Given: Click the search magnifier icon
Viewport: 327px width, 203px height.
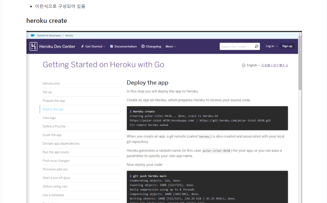Looking at the screenshot, I should tap(256, 46).
